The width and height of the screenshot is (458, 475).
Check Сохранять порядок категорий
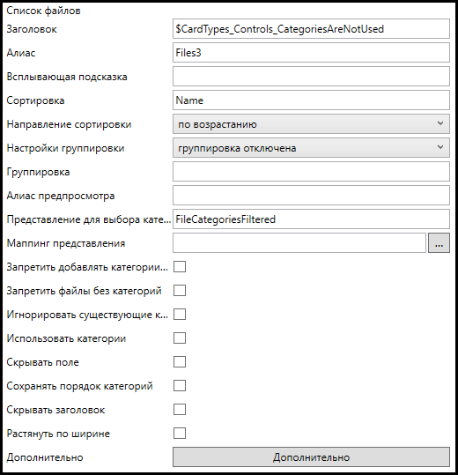(180, 386)
